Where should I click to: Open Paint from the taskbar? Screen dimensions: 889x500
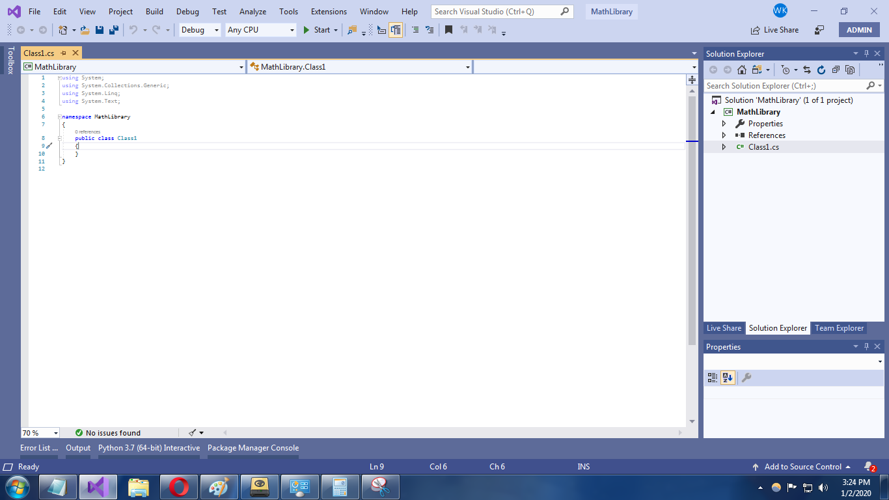(x=219, y=487)
